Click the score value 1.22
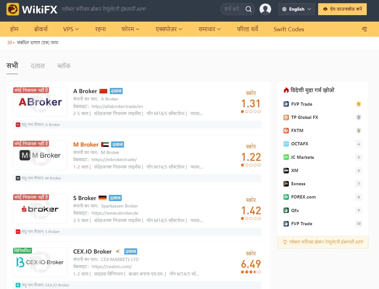 [x=251, y=157]
